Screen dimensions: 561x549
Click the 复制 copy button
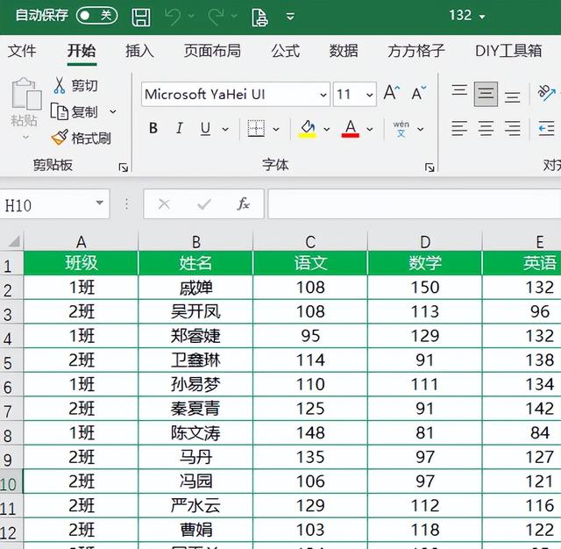[x=75, y=112]
